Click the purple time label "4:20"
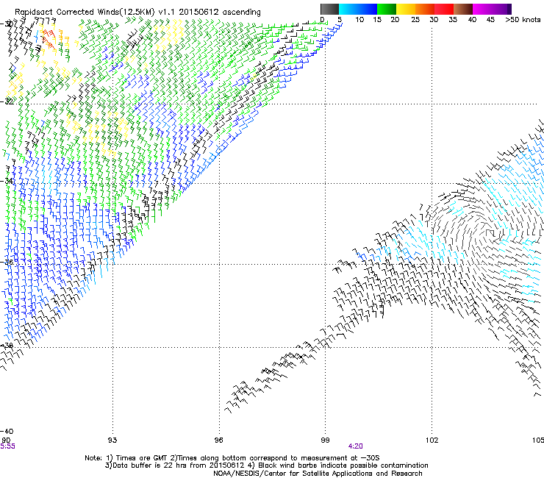The width and height of the screenshot is (544, 478). (356, 446)
